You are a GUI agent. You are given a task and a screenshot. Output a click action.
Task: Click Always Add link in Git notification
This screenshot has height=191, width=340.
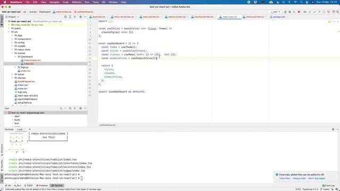pyautogui.click(x=299, y=178)
